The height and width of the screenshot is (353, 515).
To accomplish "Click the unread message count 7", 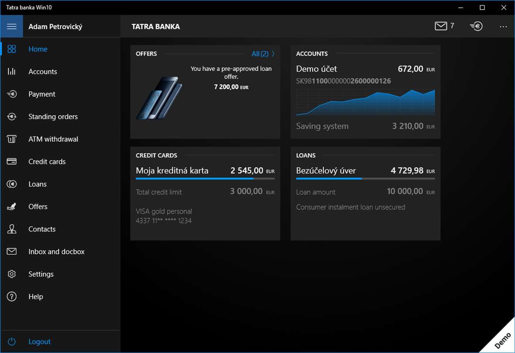I will coord(452,26).
